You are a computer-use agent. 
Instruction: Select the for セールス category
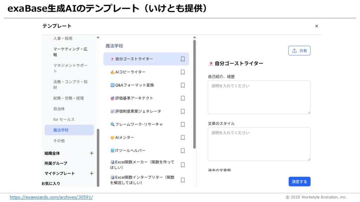(x=64, y=119)
